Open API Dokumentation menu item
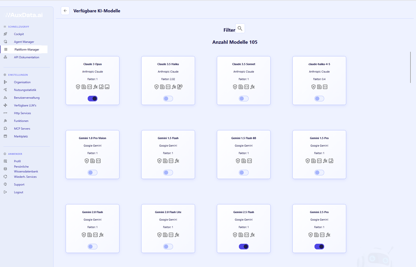 coord(27,57)
